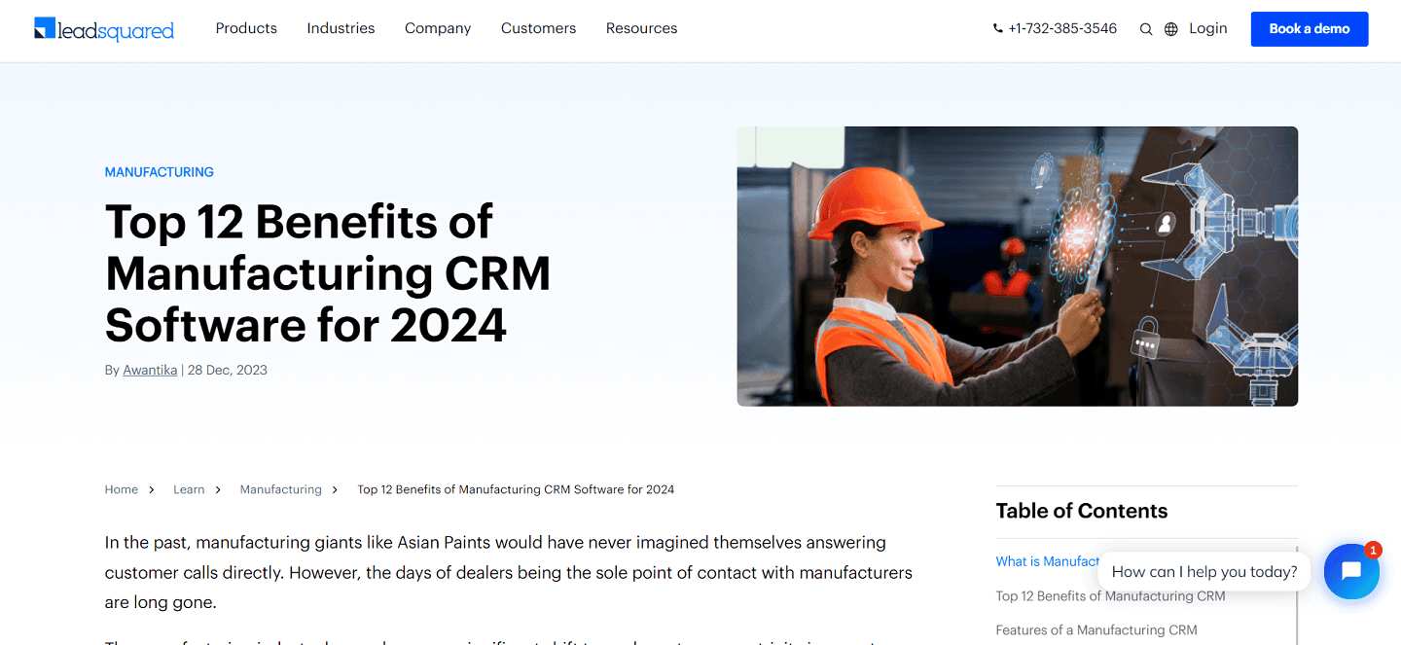Expand the Industries menu
The width and height of the screenshot is (1401, 645).
coord(341,28)
